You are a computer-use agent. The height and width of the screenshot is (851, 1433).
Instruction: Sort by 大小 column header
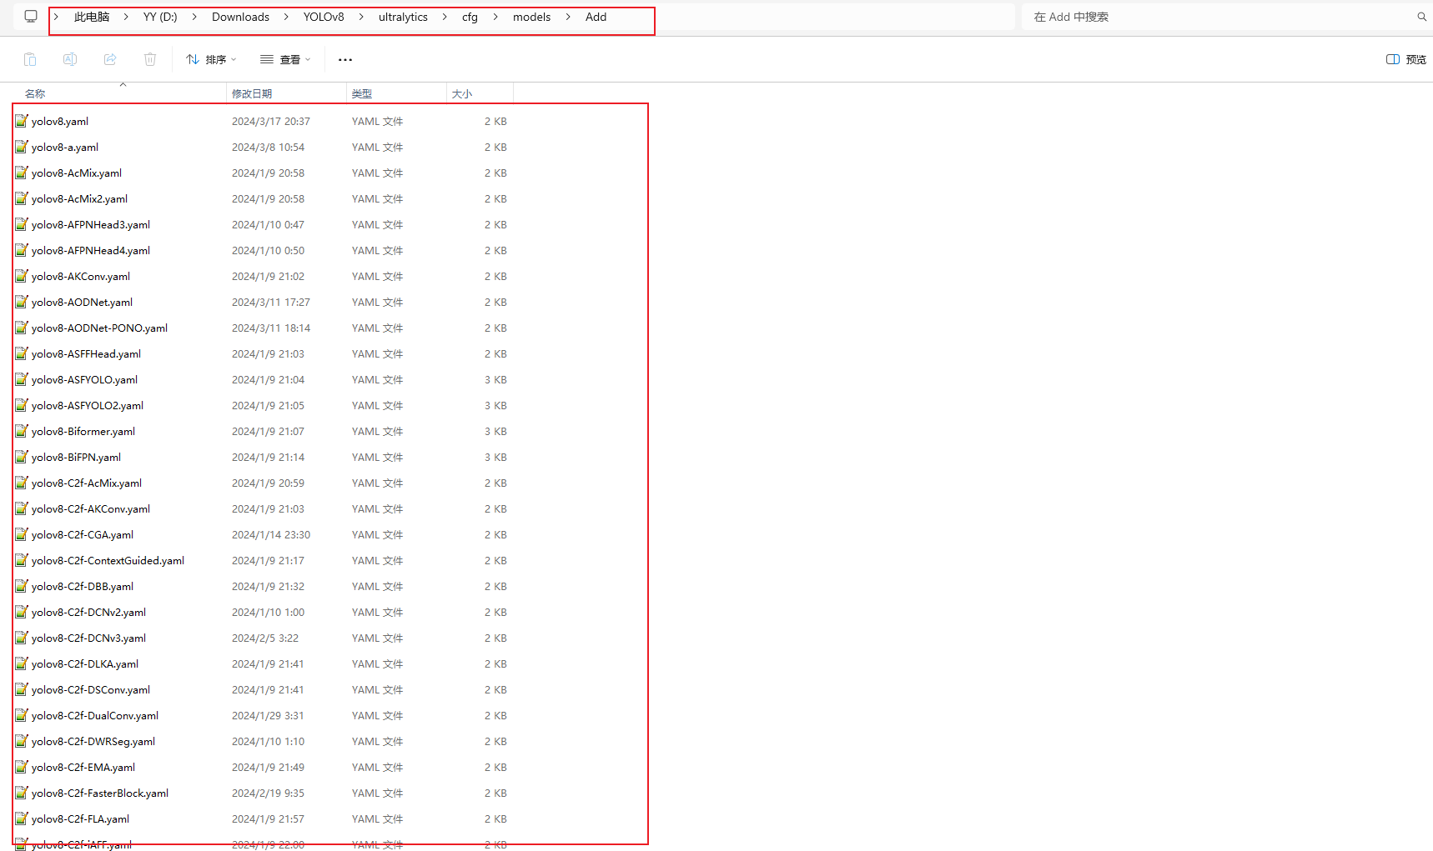click(x=462, y=93)
